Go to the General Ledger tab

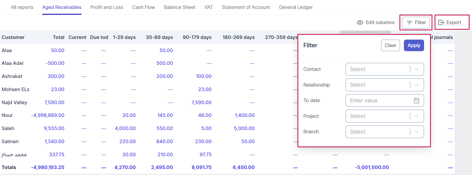point(296,7)
